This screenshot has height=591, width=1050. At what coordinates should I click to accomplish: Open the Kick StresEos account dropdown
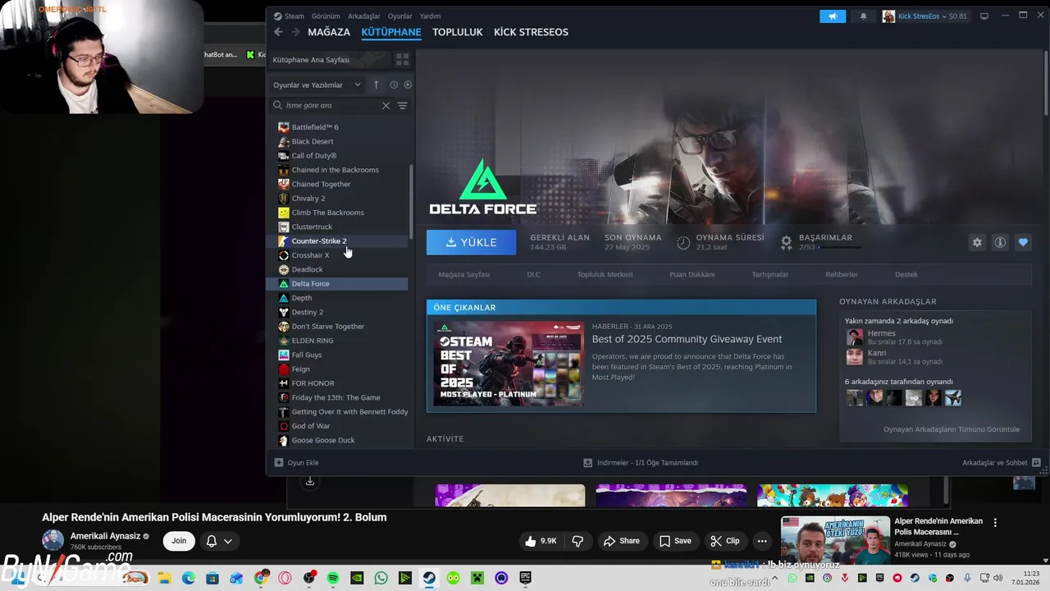point(924,16)
